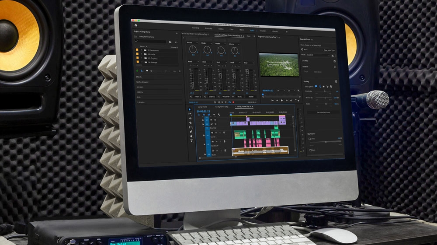Toggle V1 track output eye icon

pos(215,124)
